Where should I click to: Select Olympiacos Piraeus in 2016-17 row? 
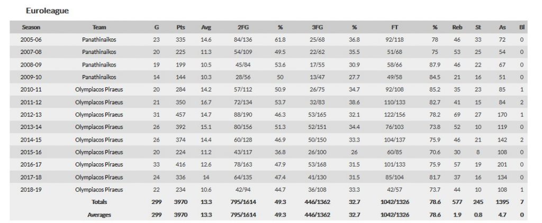(99, 165)
